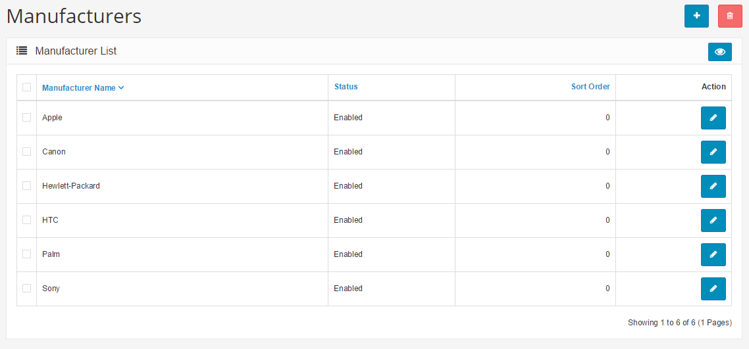Image resolution: width=749 pixels, height=349 pixels.
Task: Edit the Apple manufacturer with pencil button
Action: (713, 118)
